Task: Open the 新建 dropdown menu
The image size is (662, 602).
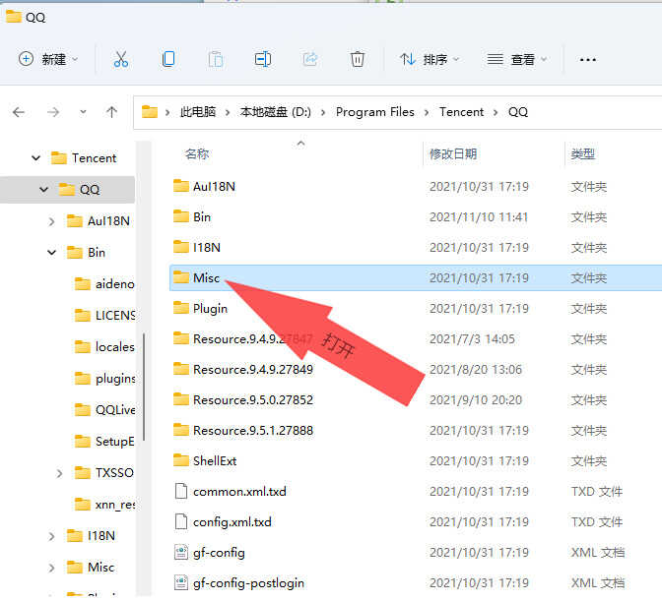Action: click(48, 59)
